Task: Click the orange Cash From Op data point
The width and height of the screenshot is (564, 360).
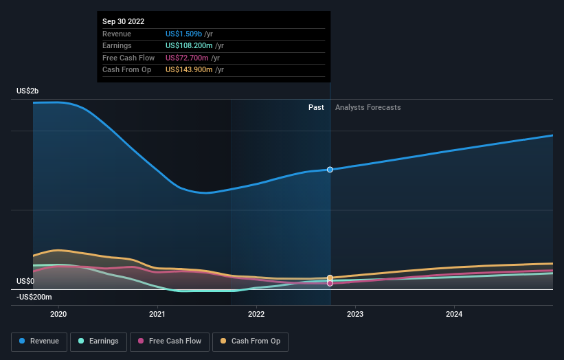Action: (330, 278)
